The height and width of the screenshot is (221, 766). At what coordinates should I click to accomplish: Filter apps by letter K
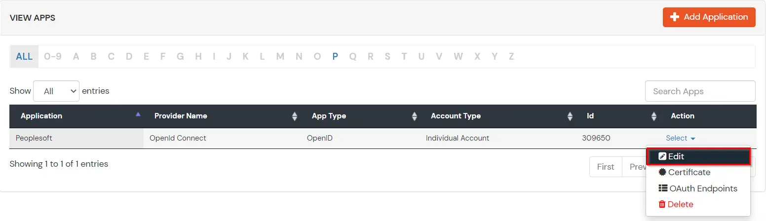245,56
